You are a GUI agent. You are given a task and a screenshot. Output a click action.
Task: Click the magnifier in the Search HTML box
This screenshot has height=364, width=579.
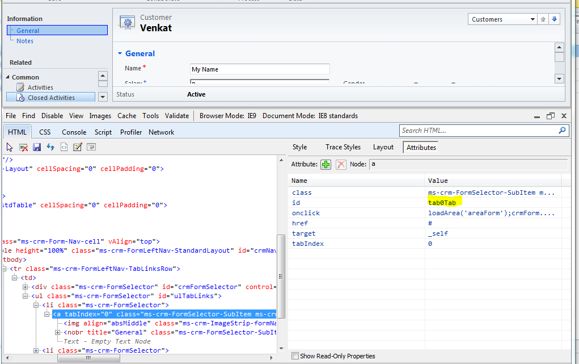(x=562, y=130)
